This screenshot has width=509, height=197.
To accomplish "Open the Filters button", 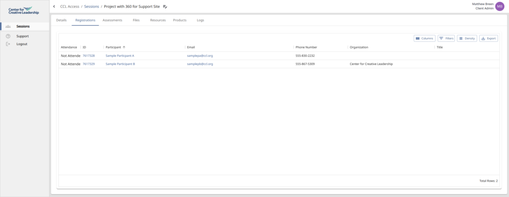I will pos(446,39).
